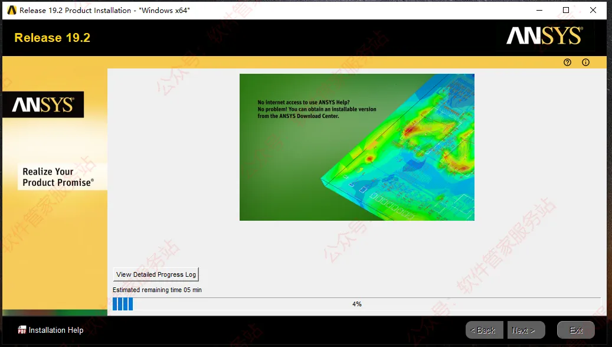Open the Installation Help link text
This screenshot has height=347, width=612.
56,330
